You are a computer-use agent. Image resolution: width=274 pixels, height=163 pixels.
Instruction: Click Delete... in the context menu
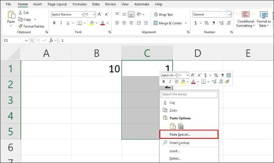175,159
